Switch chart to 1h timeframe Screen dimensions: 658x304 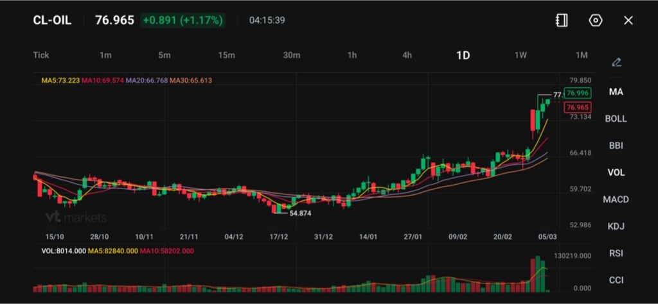click(352, 55)
